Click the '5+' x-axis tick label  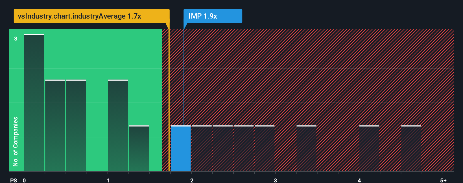pos(443,180)
